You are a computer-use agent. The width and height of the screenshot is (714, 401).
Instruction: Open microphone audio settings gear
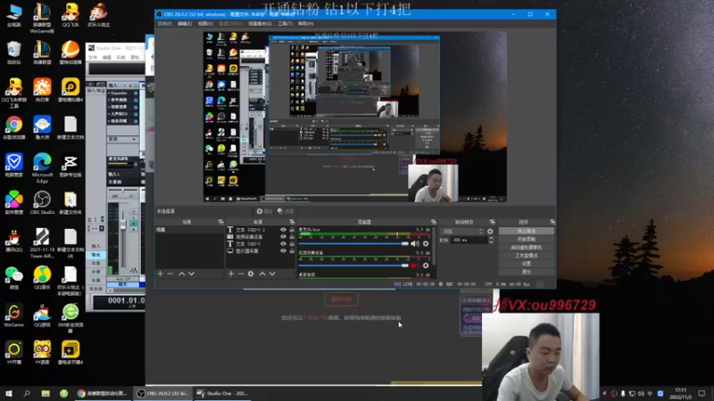pyautogui.click(x=426, y=243)
